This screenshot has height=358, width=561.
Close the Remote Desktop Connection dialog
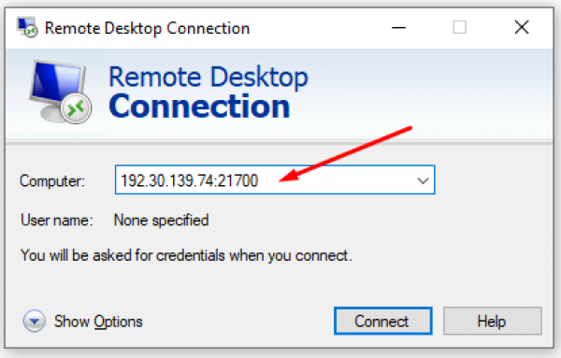(522, 27)
